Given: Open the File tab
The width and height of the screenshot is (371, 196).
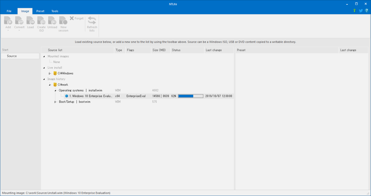Looking at the screenshot, I should 9,11.
